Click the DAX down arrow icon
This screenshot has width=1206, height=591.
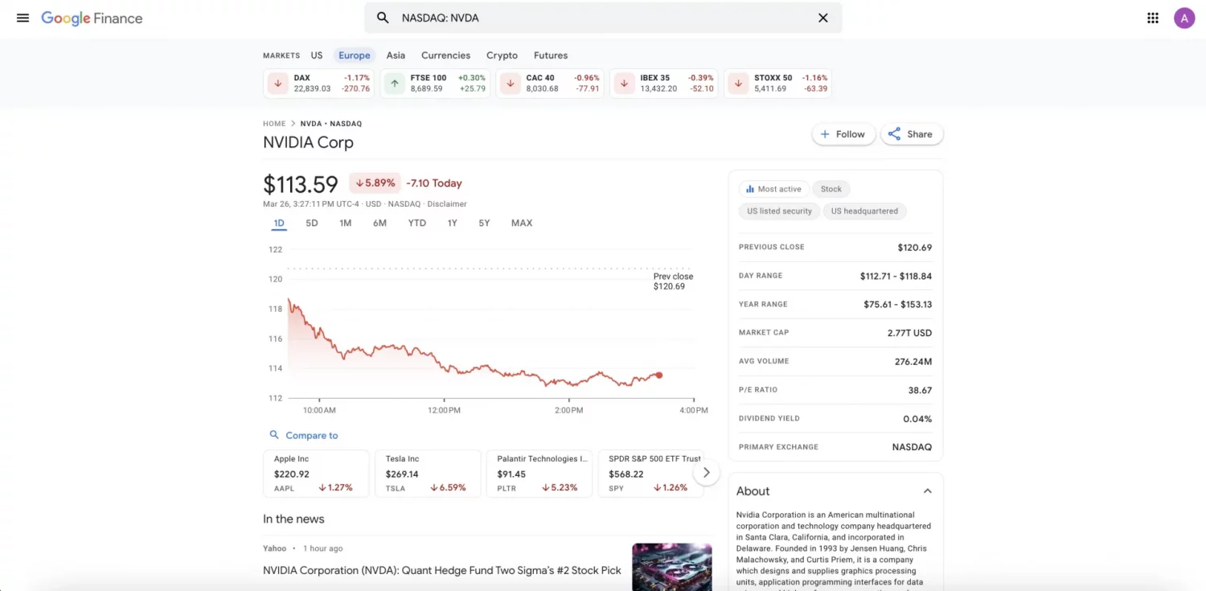click(278, 84)
